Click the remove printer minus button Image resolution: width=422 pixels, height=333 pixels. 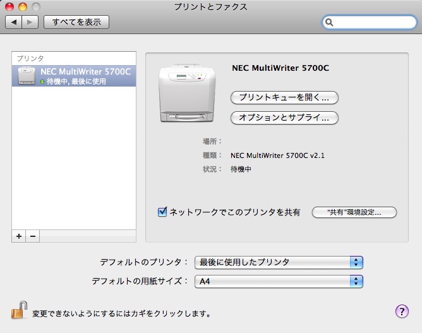[x=32, y=236]
